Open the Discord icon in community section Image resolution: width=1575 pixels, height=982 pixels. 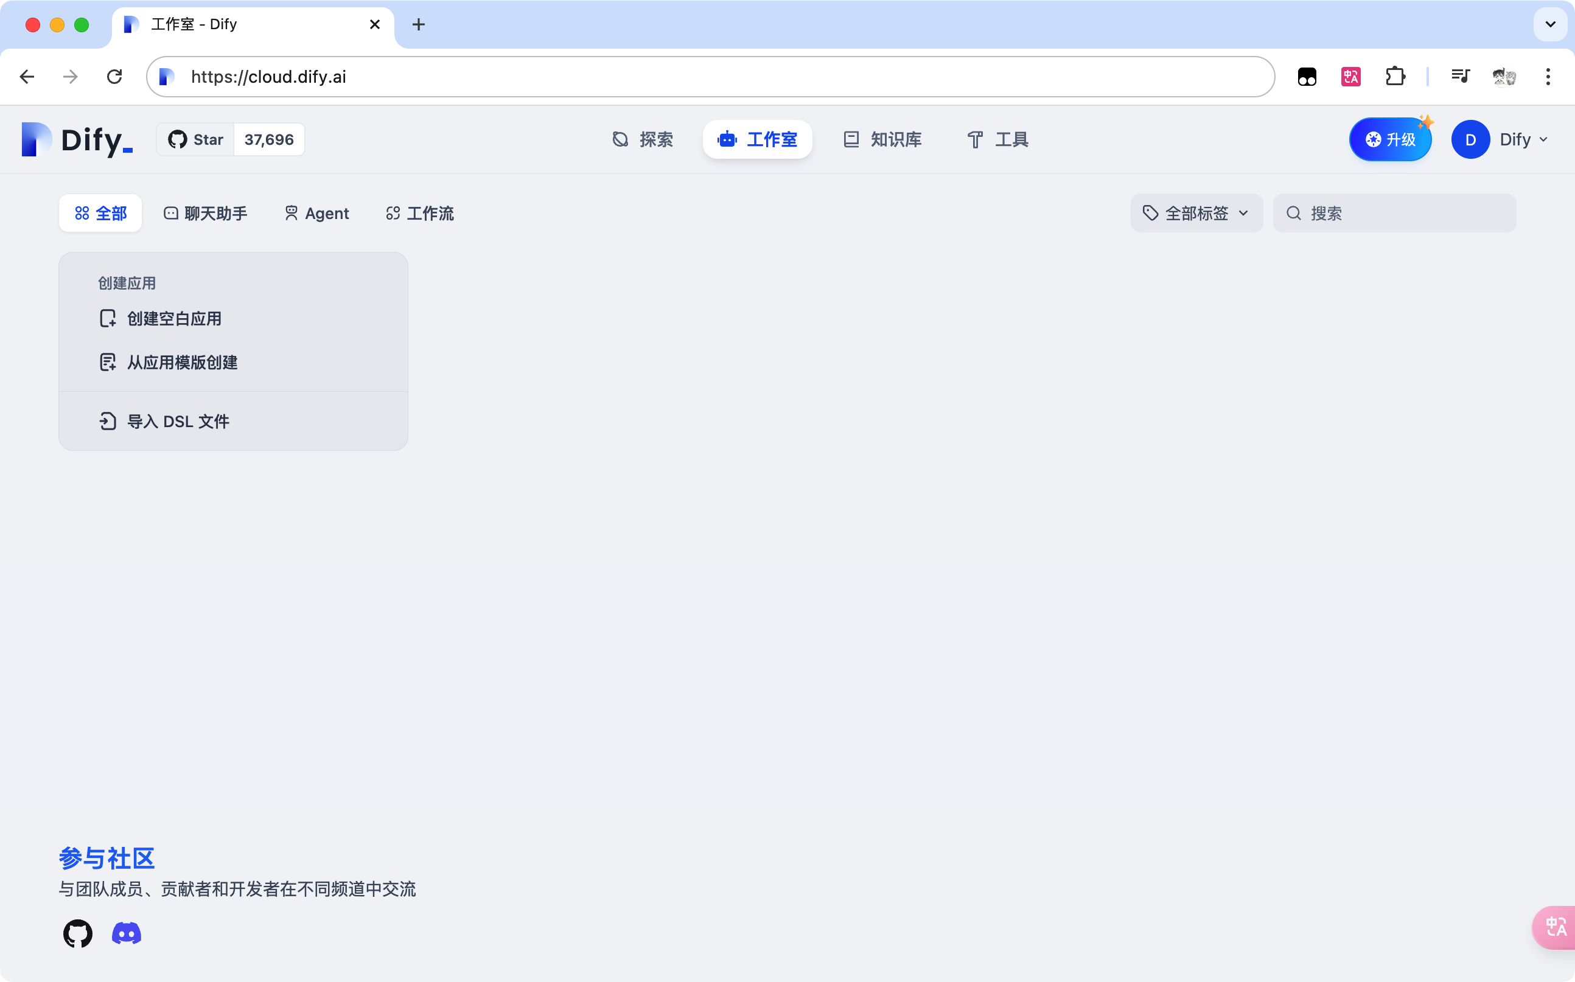coord(126,933)
